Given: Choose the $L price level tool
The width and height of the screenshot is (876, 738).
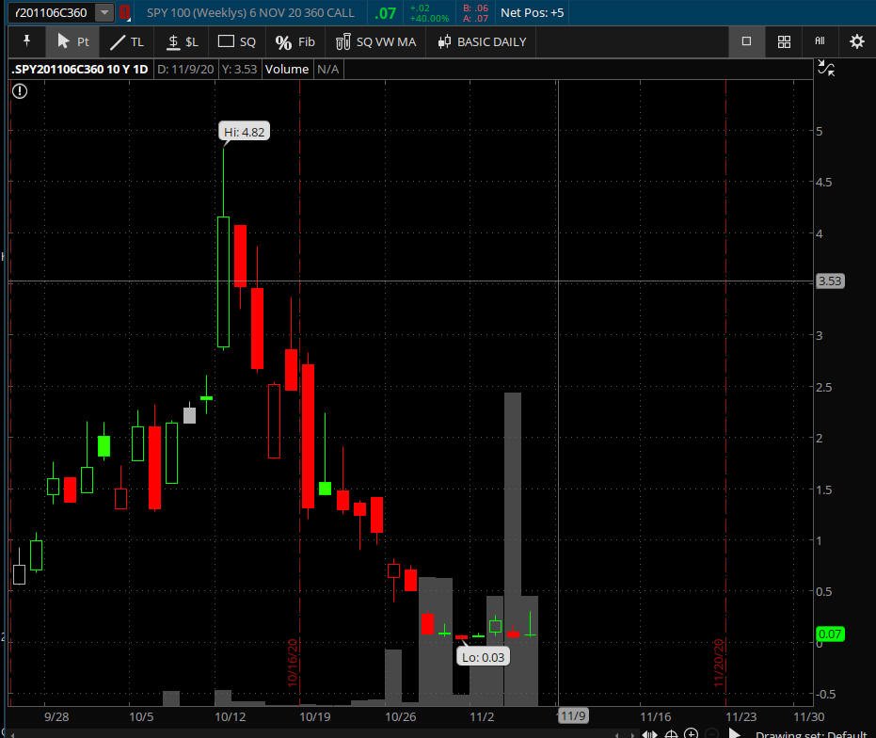Looking at the screenshot, I should [x=183, y=41].
